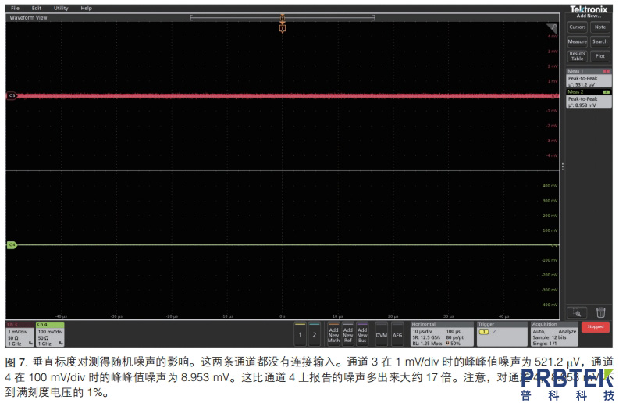Select the orange trigger position T marker
The height and width of the screenshot is (403, 619).
coord(283,27)
